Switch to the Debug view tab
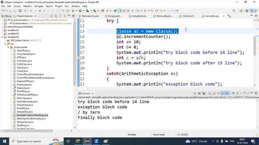The height and width of the screenshot is (145, 259). point(6,16)
